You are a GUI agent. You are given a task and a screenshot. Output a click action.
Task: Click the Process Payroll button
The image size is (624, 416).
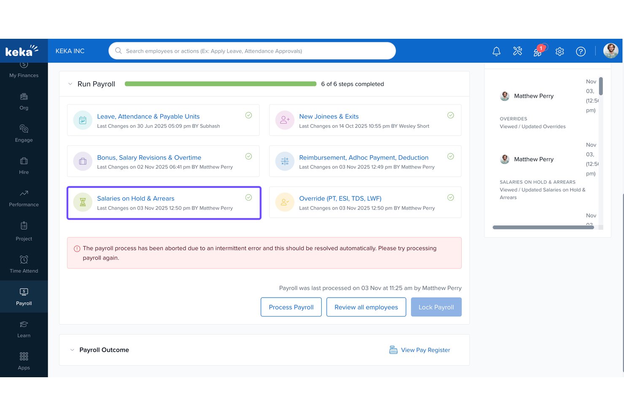291,307
